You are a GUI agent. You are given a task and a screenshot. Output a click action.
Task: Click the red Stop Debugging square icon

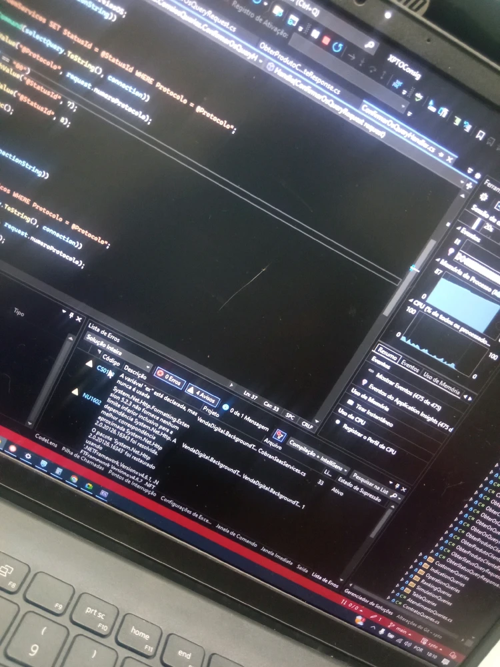point(325,41)
